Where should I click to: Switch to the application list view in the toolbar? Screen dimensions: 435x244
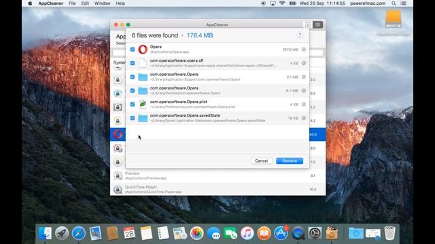[x=317, y=24]
